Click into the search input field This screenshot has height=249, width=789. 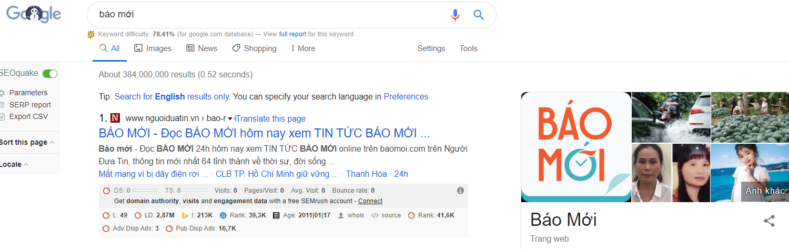pos(263,15)
